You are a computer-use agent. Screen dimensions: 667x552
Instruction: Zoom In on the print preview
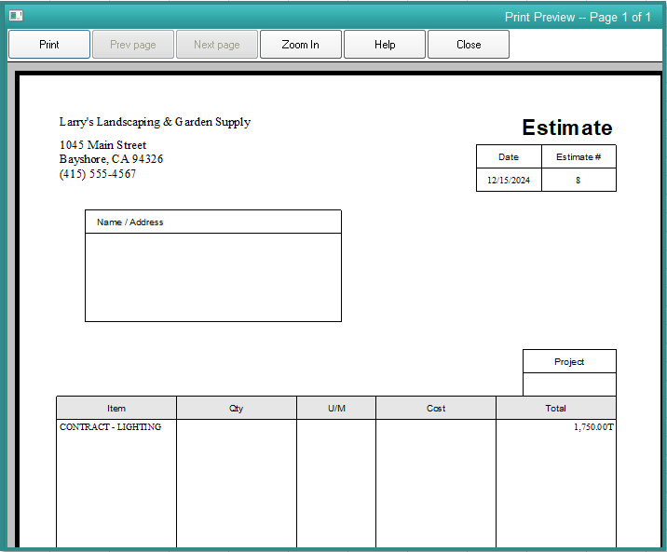tap(300, 44)
